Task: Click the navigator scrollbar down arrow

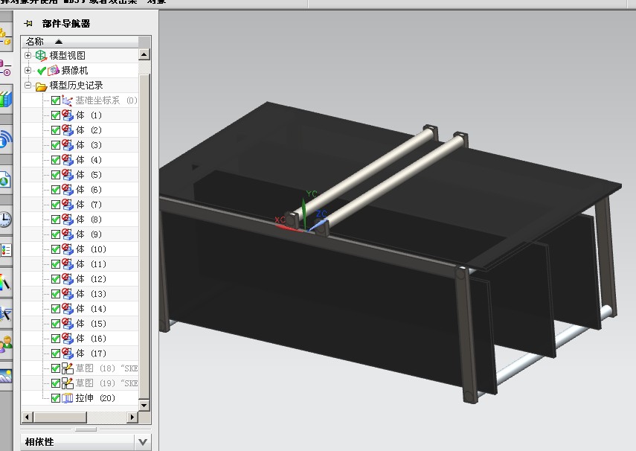Action: pyautogui.click(x=144, y=405)
